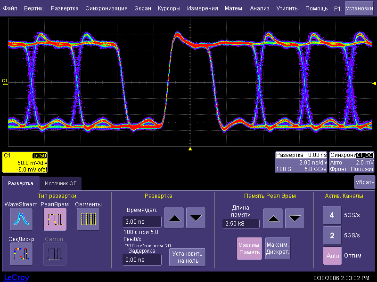Enable 4 active channels at 5GS/s
This screenshot has height=282, width=377.
point(332,215)
